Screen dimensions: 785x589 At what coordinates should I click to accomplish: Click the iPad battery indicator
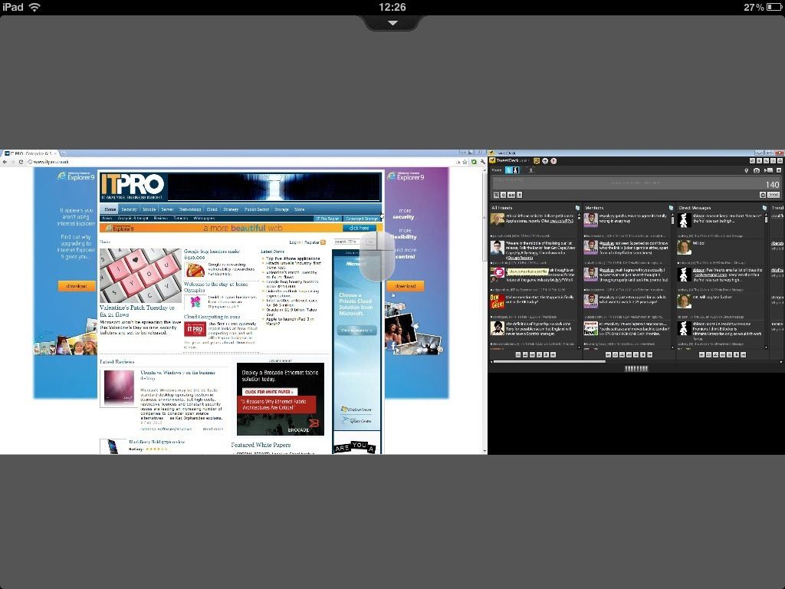(774, 7)
